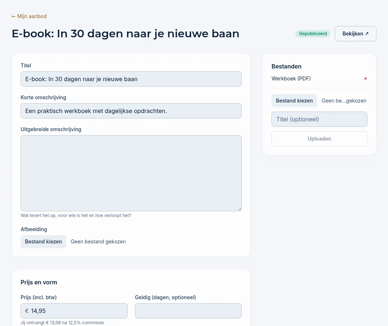Screen dimensions: 388x326
Task: Open the Bekijken preview button
Action: pyautogui.click(x=355, y=34)
